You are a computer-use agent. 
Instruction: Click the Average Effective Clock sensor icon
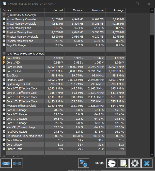coord(4,105)
